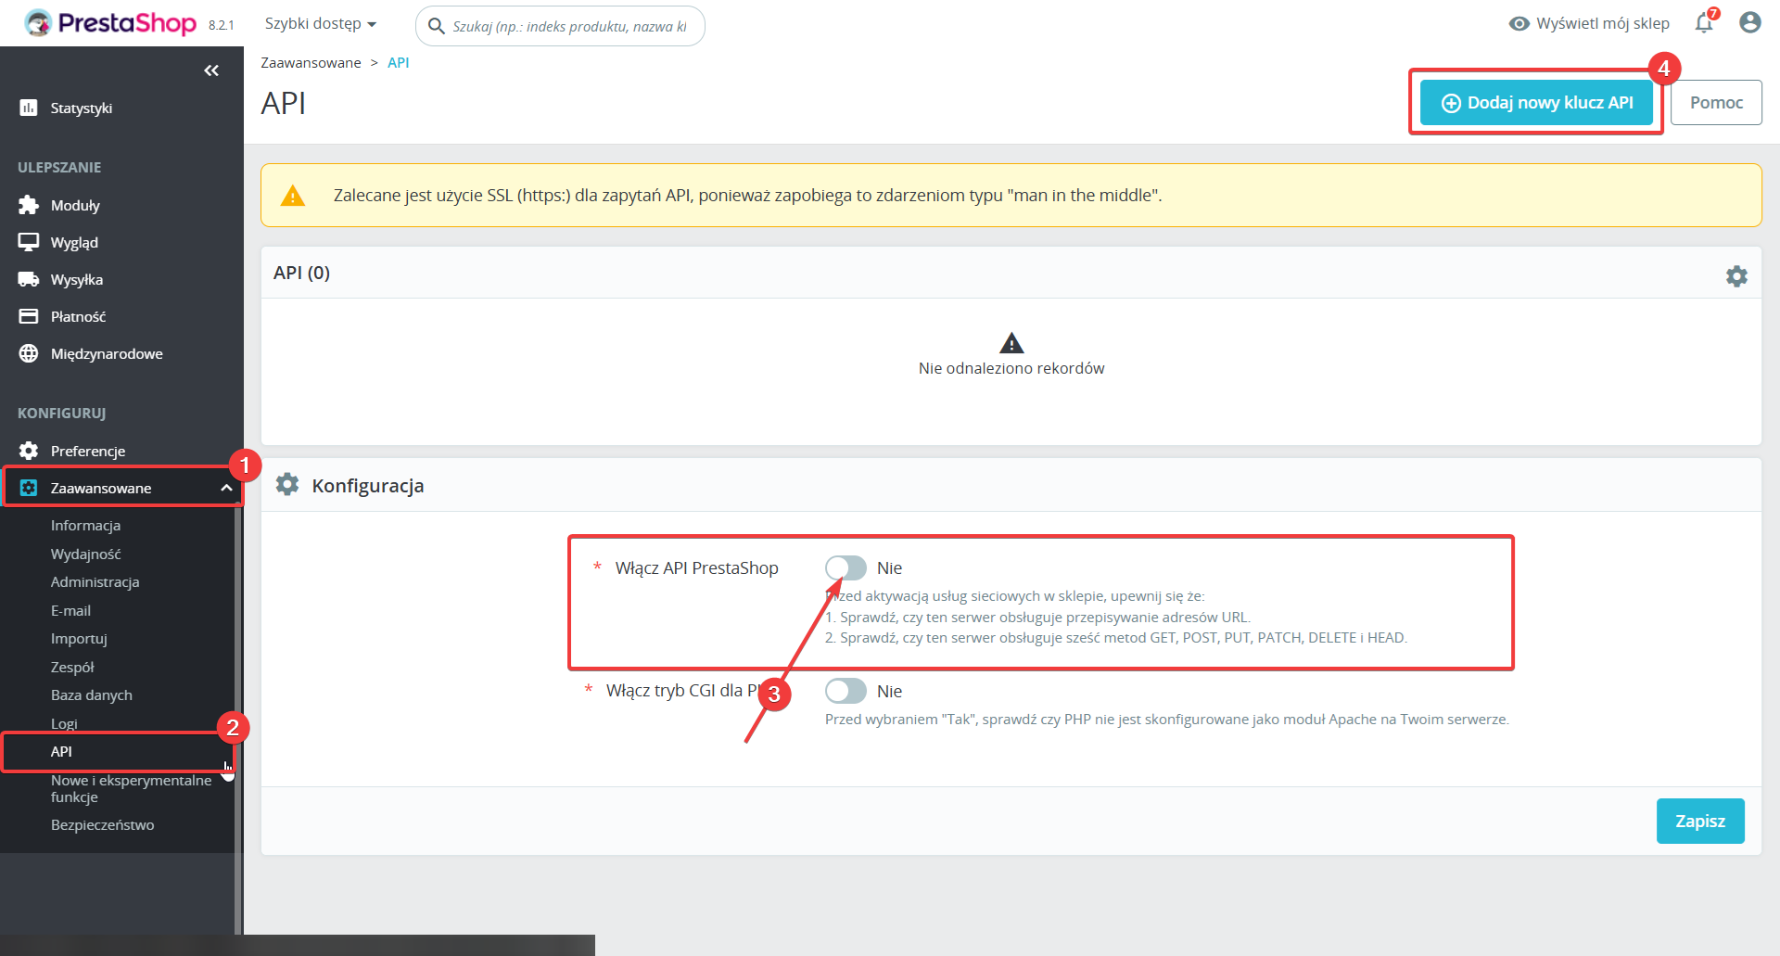This screenshot has width=1780, height=956.
Task: Open the notifications bell icon
Action: 1703,23
